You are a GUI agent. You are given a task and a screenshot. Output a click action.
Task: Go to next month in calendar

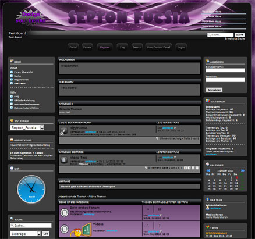[x=243, y=170]
